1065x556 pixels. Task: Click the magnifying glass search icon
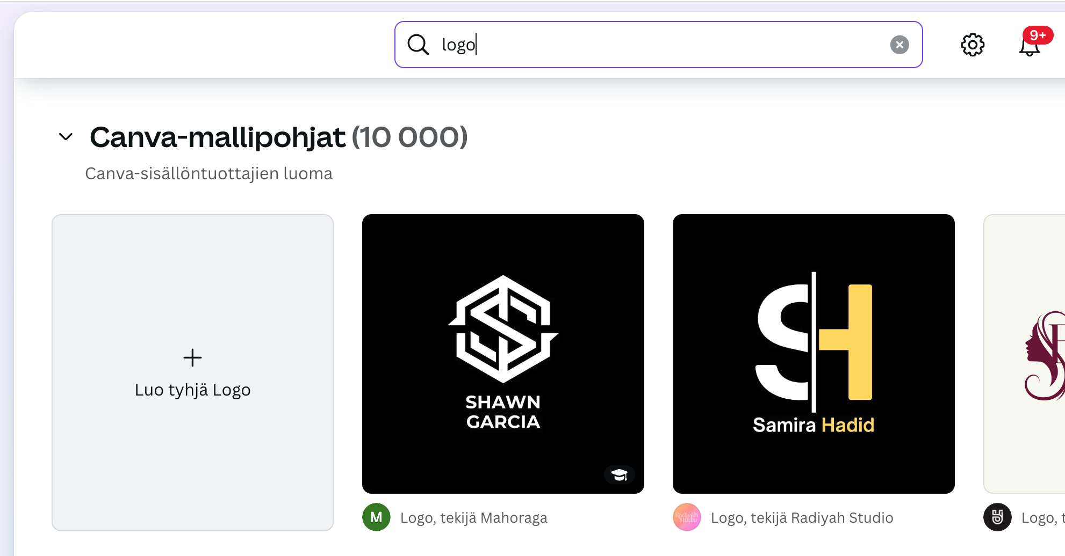[x=418, y=45]
